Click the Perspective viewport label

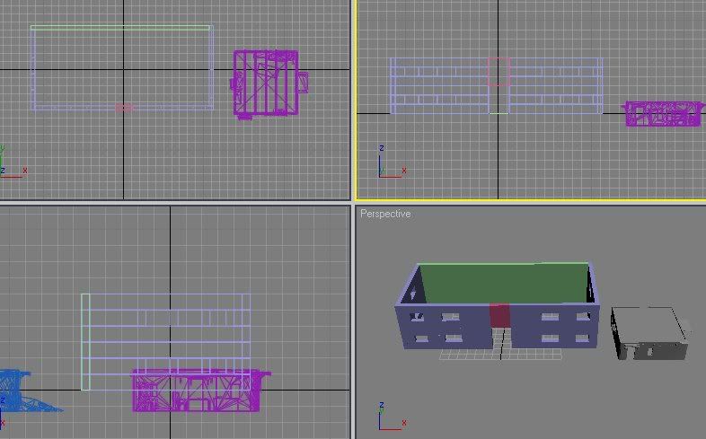click(x=385, y=214)
